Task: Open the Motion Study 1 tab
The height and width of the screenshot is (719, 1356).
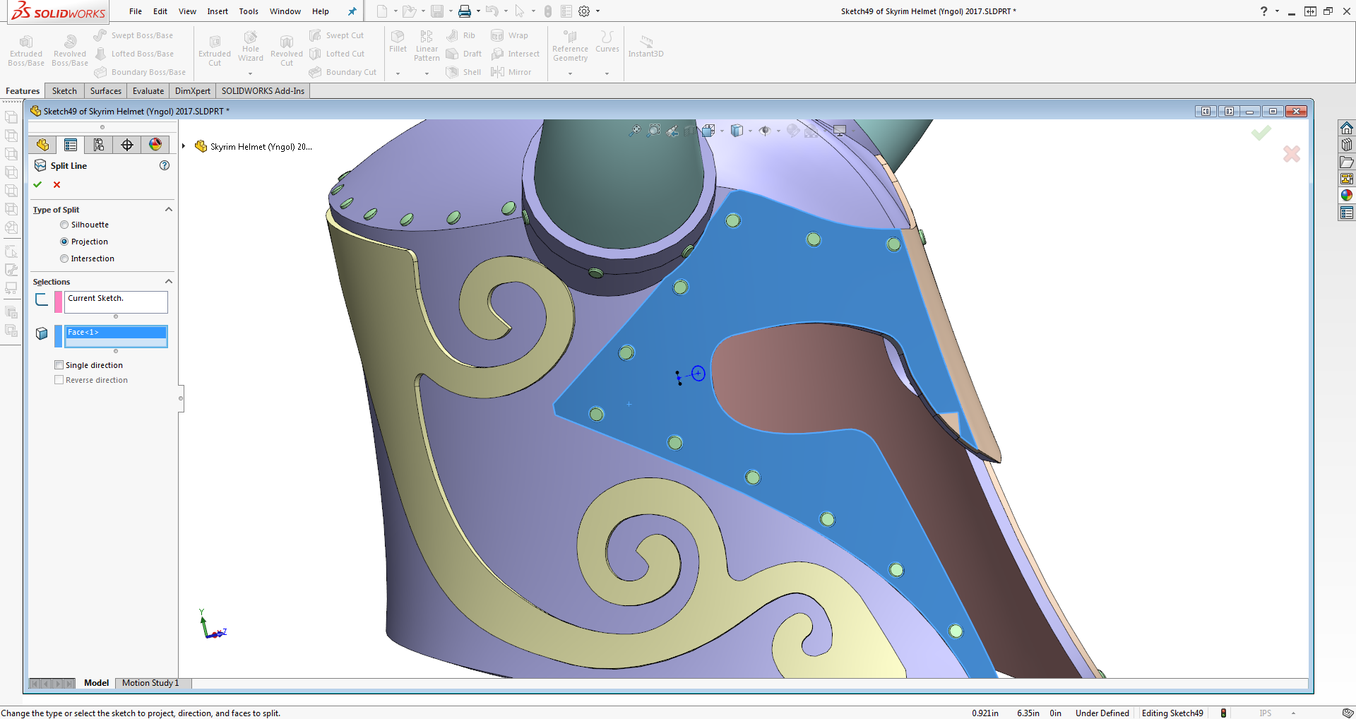Action: 150,683
